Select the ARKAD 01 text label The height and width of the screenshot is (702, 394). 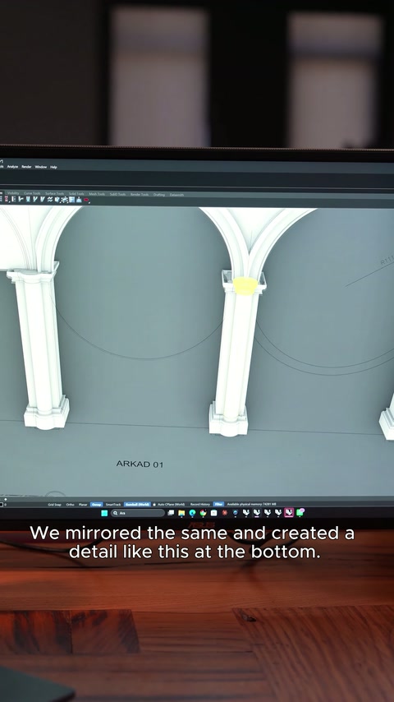pyautogui.click(x=140, y=464)
